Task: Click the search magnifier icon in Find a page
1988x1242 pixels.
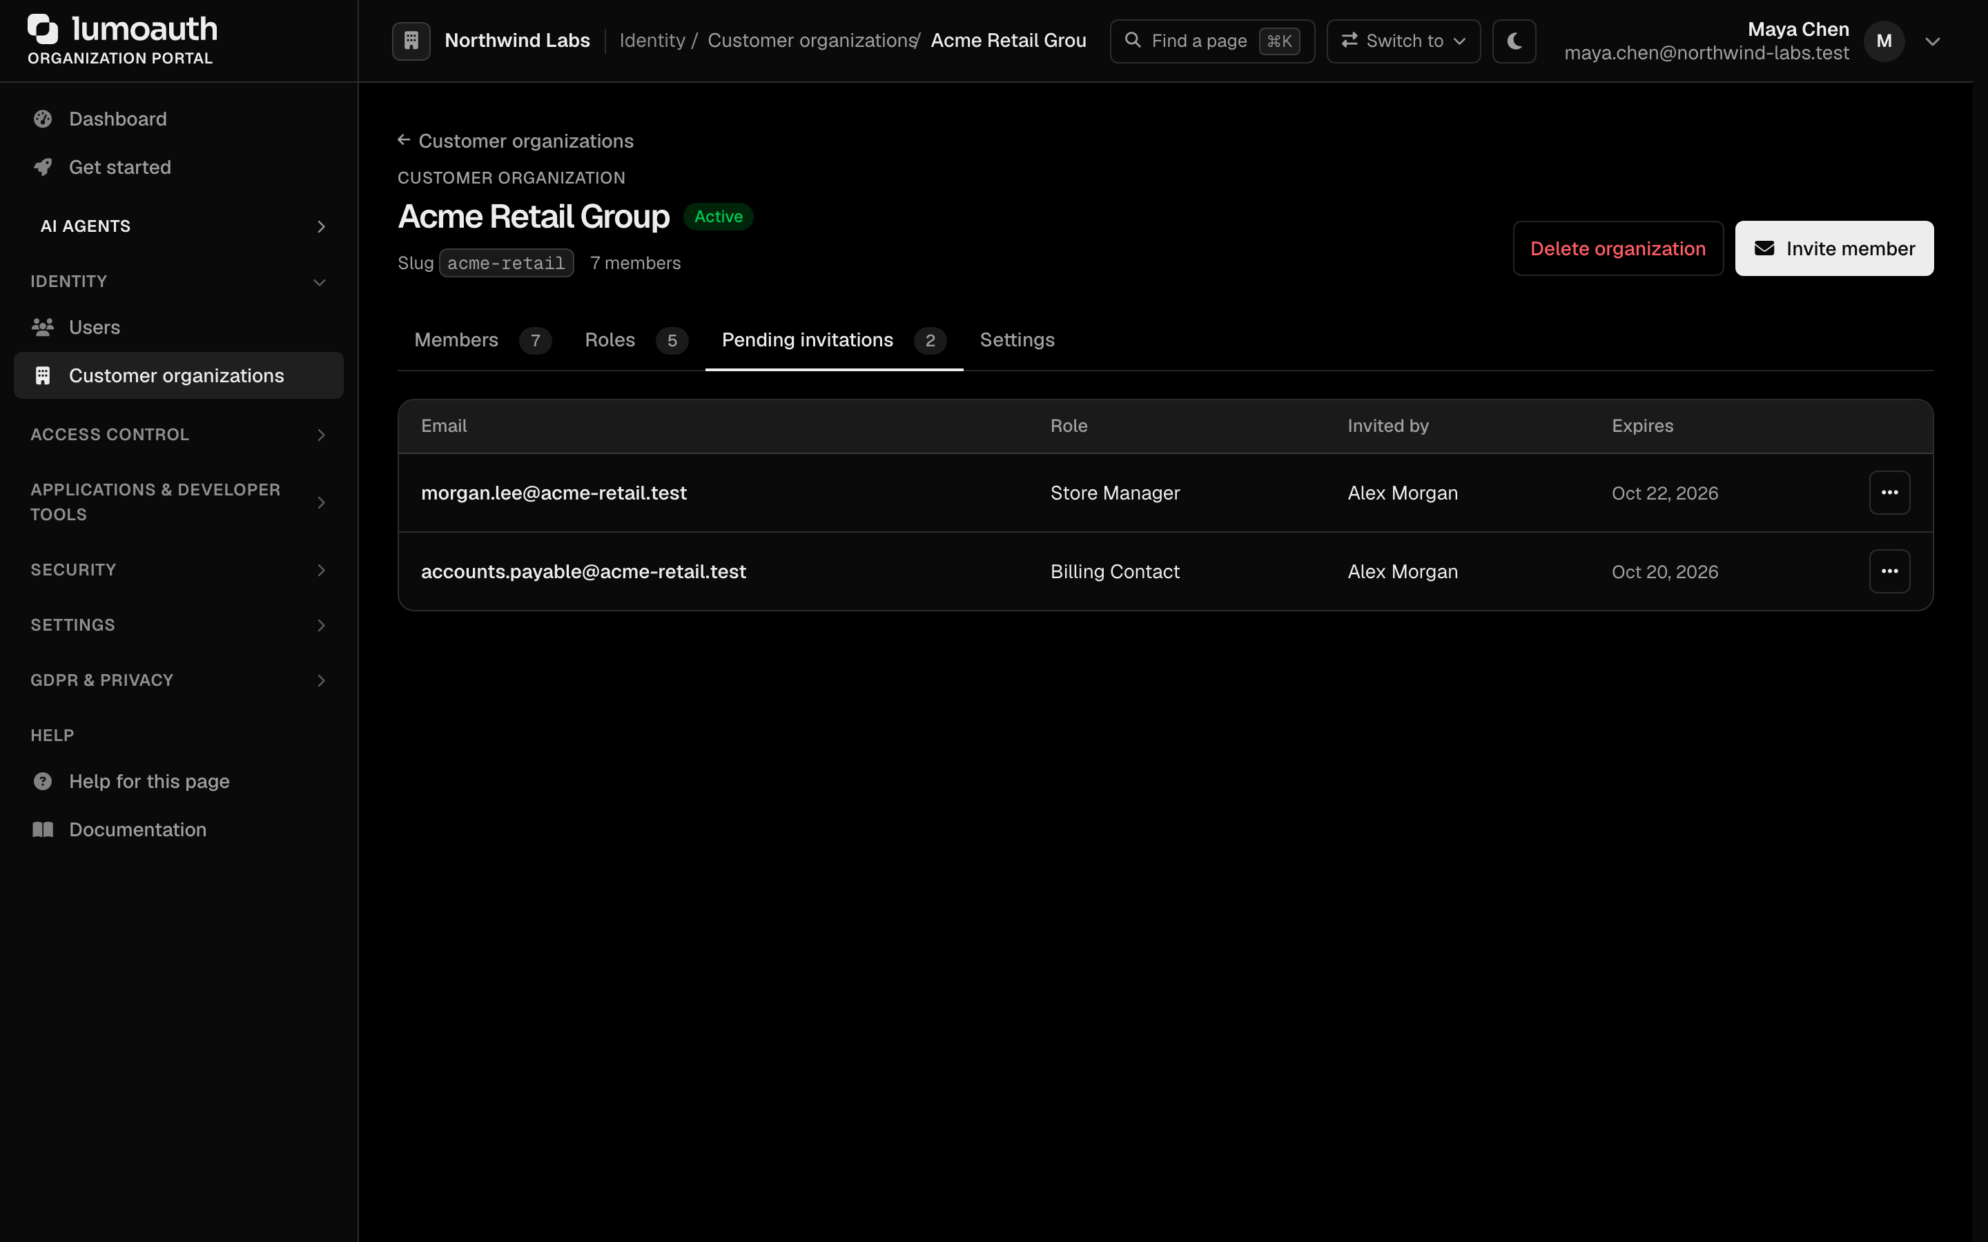Action: pos(1133,40)
